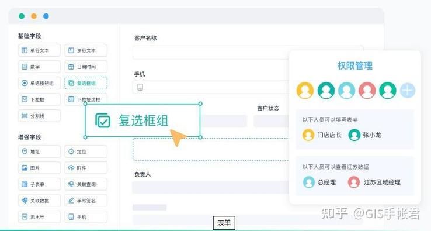
Task: Click the 子表单 table icon
Action: (x=25, y=184)
